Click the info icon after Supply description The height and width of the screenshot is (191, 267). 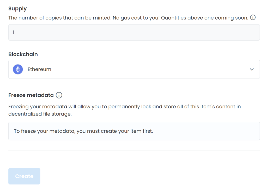click(253, 17)
